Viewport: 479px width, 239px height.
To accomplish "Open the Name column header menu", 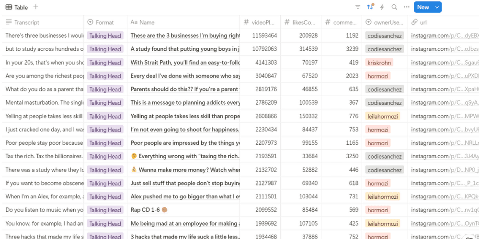I will (183, 22).
